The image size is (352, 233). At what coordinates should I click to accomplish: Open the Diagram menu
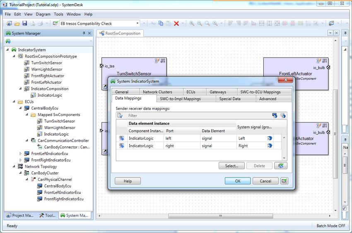tap(43, 14)
